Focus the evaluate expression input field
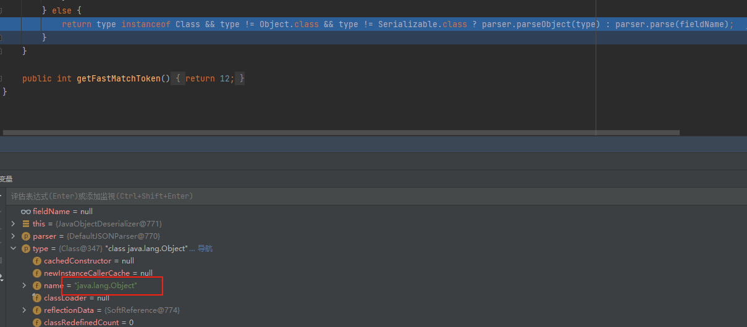Screen dimensions: 747x327 pos(247,196)
